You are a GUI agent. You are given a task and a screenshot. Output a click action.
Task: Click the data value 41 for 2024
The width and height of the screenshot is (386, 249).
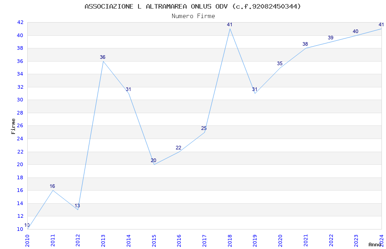(x=381, y=24)
